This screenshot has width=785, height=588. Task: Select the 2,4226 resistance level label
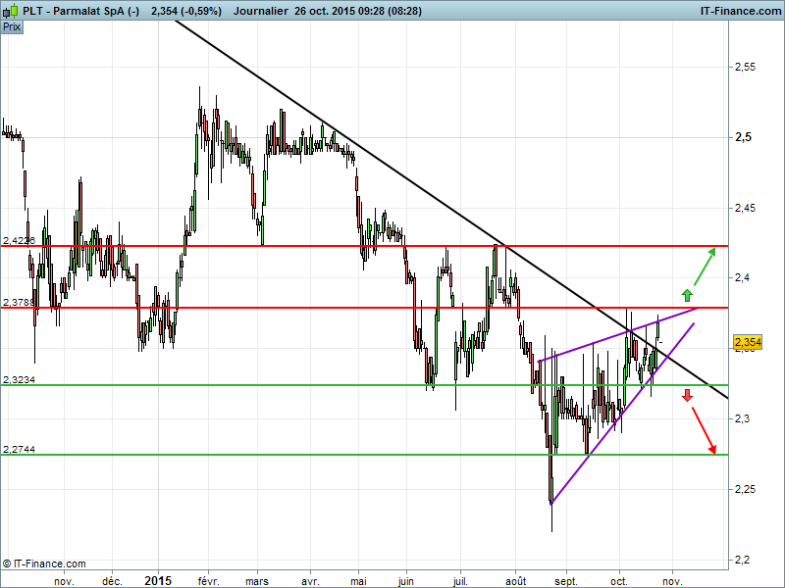point(19,240)
